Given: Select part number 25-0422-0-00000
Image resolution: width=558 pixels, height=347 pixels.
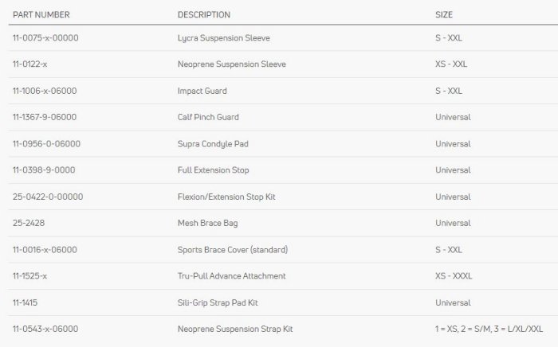Looking at the screenshot, I should [x=48, y=197].
